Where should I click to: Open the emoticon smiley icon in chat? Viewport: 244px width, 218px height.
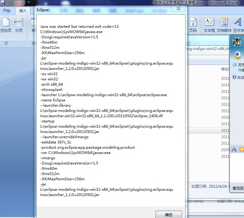[x=242, y=149]
